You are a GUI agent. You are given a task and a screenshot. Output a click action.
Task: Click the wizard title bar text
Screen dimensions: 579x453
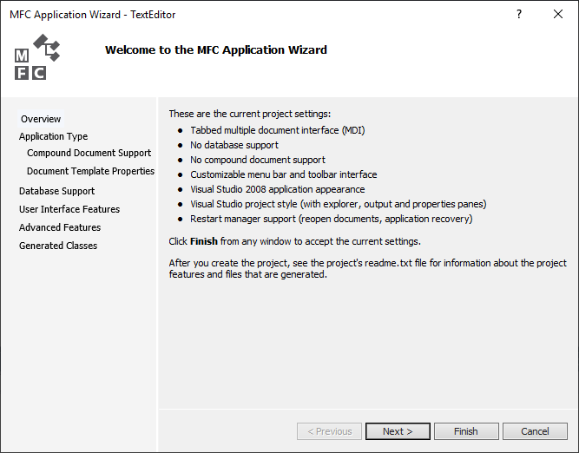coord(92,15)
